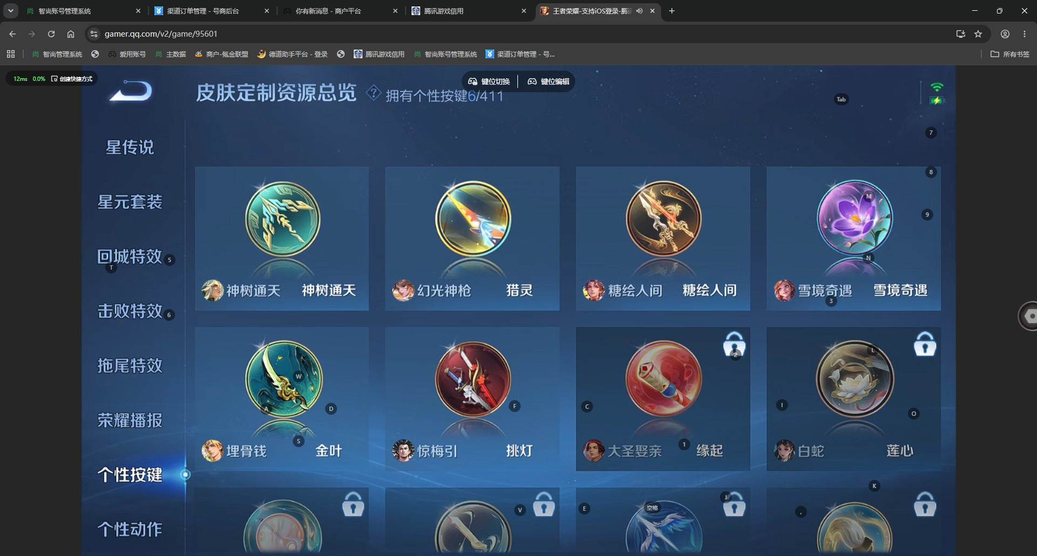Open a new browser tab

pos(672,11)
